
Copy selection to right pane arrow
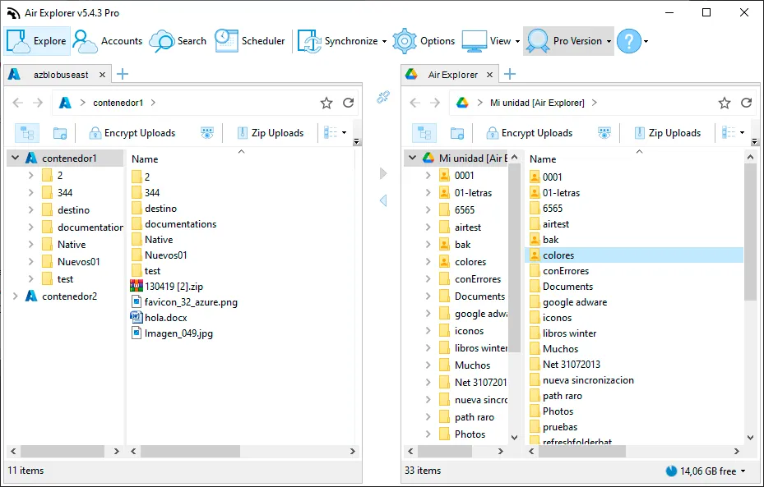383,173
